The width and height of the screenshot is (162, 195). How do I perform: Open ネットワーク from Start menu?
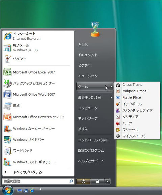tap(88, 118)
